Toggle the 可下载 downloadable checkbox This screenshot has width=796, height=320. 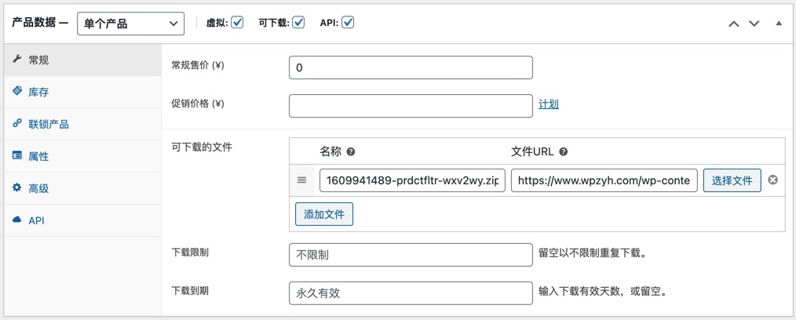[298, 23]
